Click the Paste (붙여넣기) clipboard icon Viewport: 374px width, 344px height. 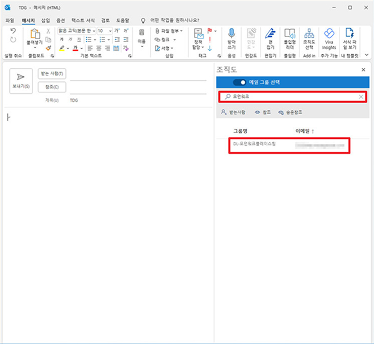click(x=35, y=34)
